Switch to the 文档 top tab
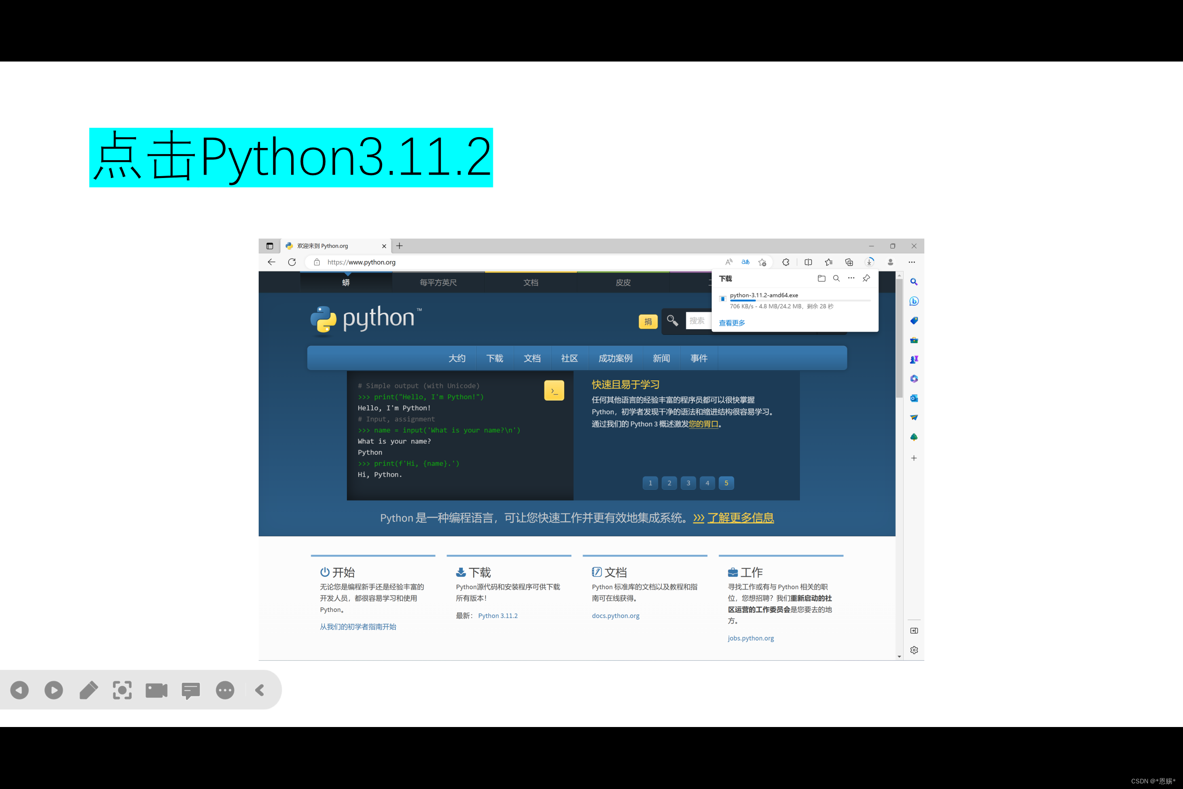1183x789 pixels. [530, 282]
